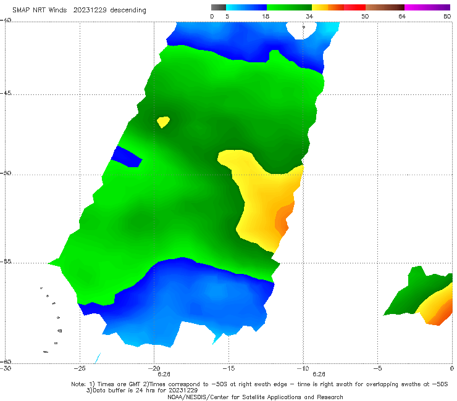457x401 pixels.
Task: Click the small isolated yellow patch in the green swath
Action: [163, 122]
